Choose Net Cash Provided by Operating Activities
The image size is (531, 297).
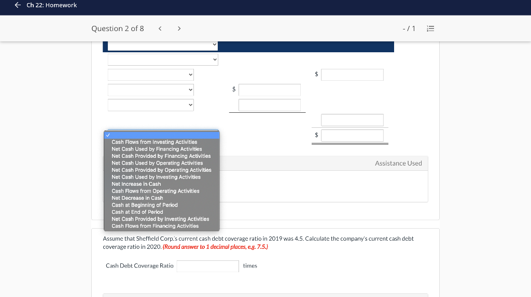pyautogui.click(x=161, y=170)
